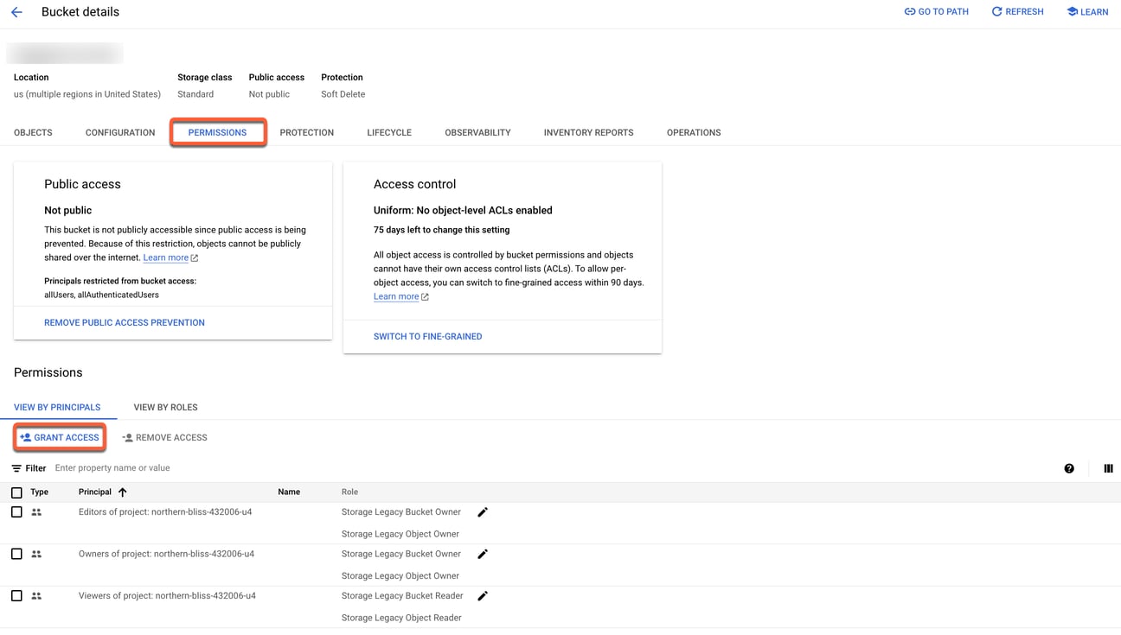
Task: Select SWITCH TO FINE-GRAINED
Action: click(x=427, y=336)
